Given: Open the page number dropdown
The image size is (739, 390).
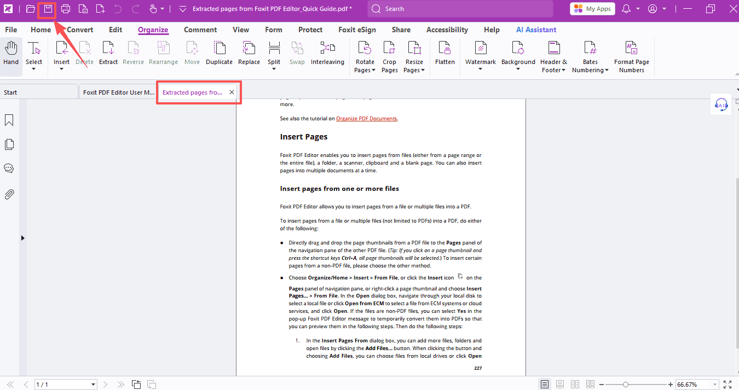Looking at the screenshot, I should (x=93, y=385).
